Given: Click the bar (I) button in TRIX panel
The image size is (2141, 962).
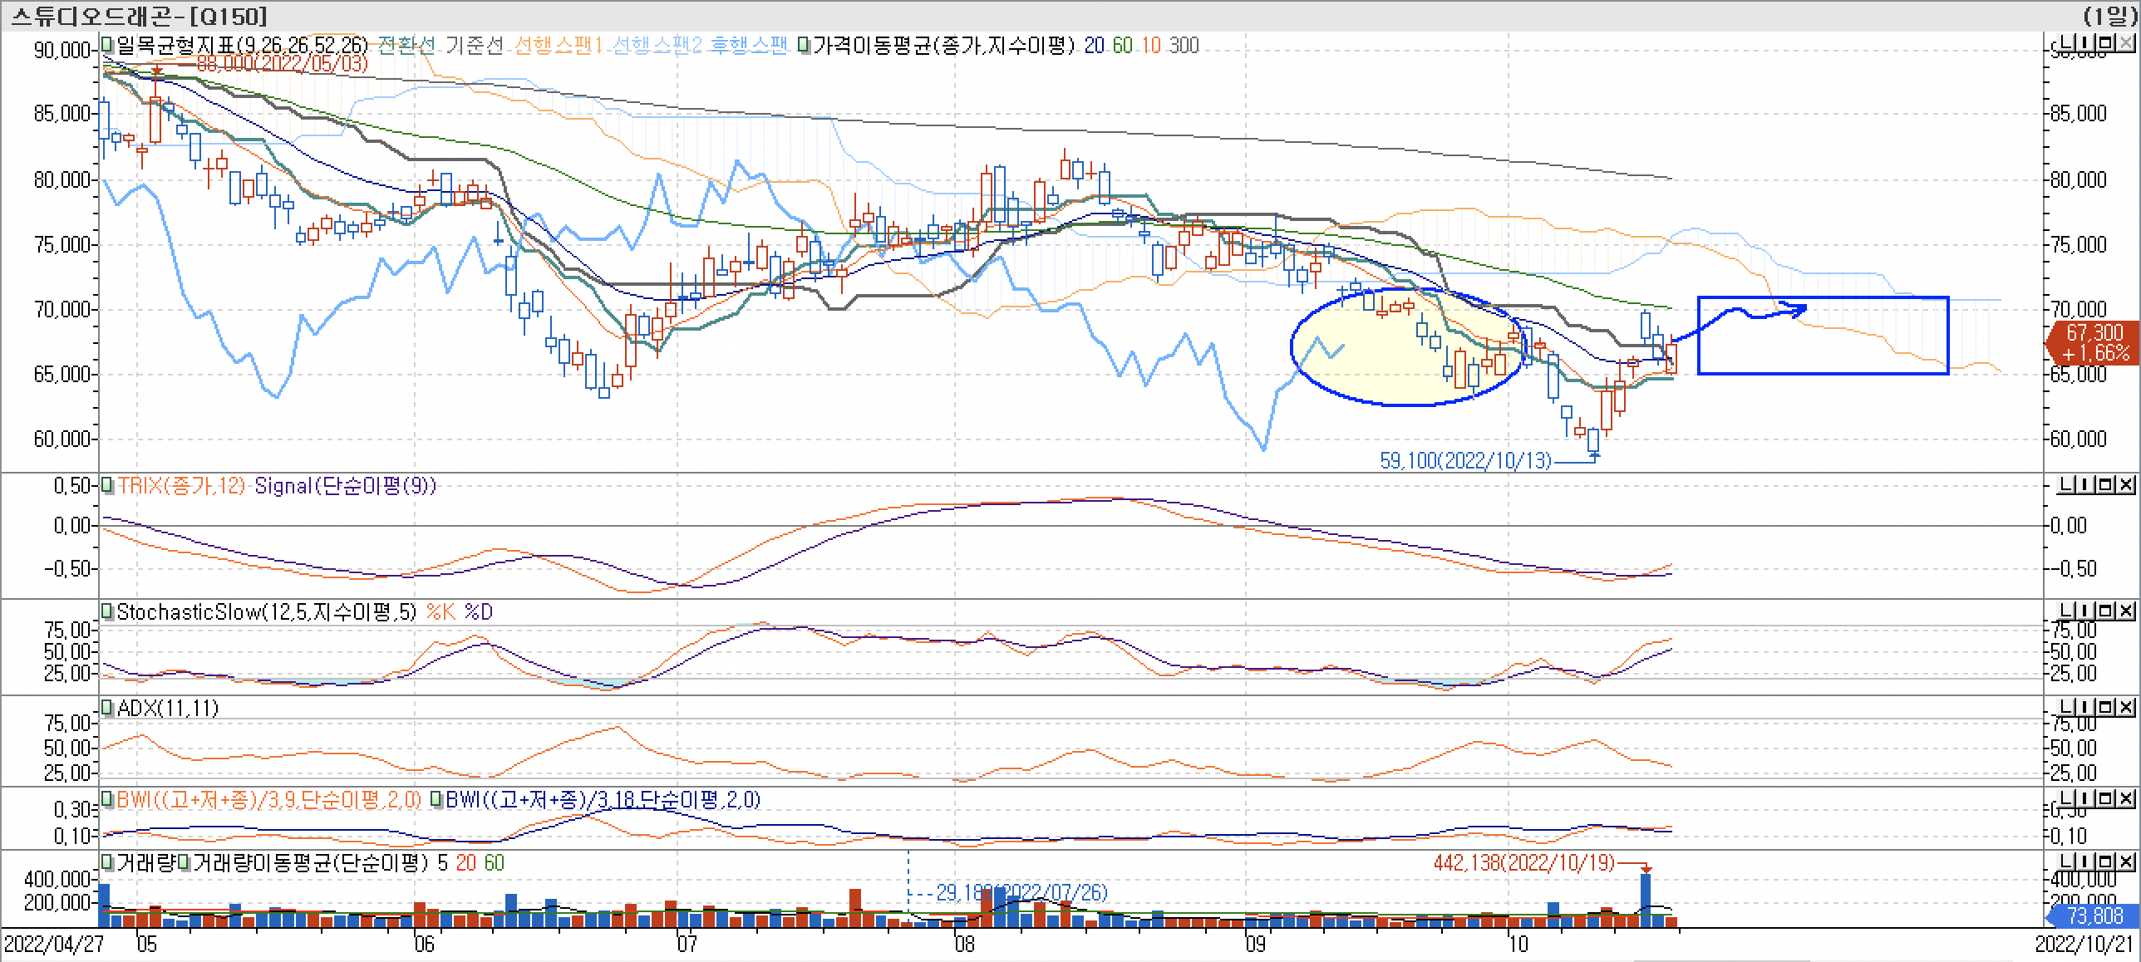Looking at the screenshot, I should point(2084,485).
